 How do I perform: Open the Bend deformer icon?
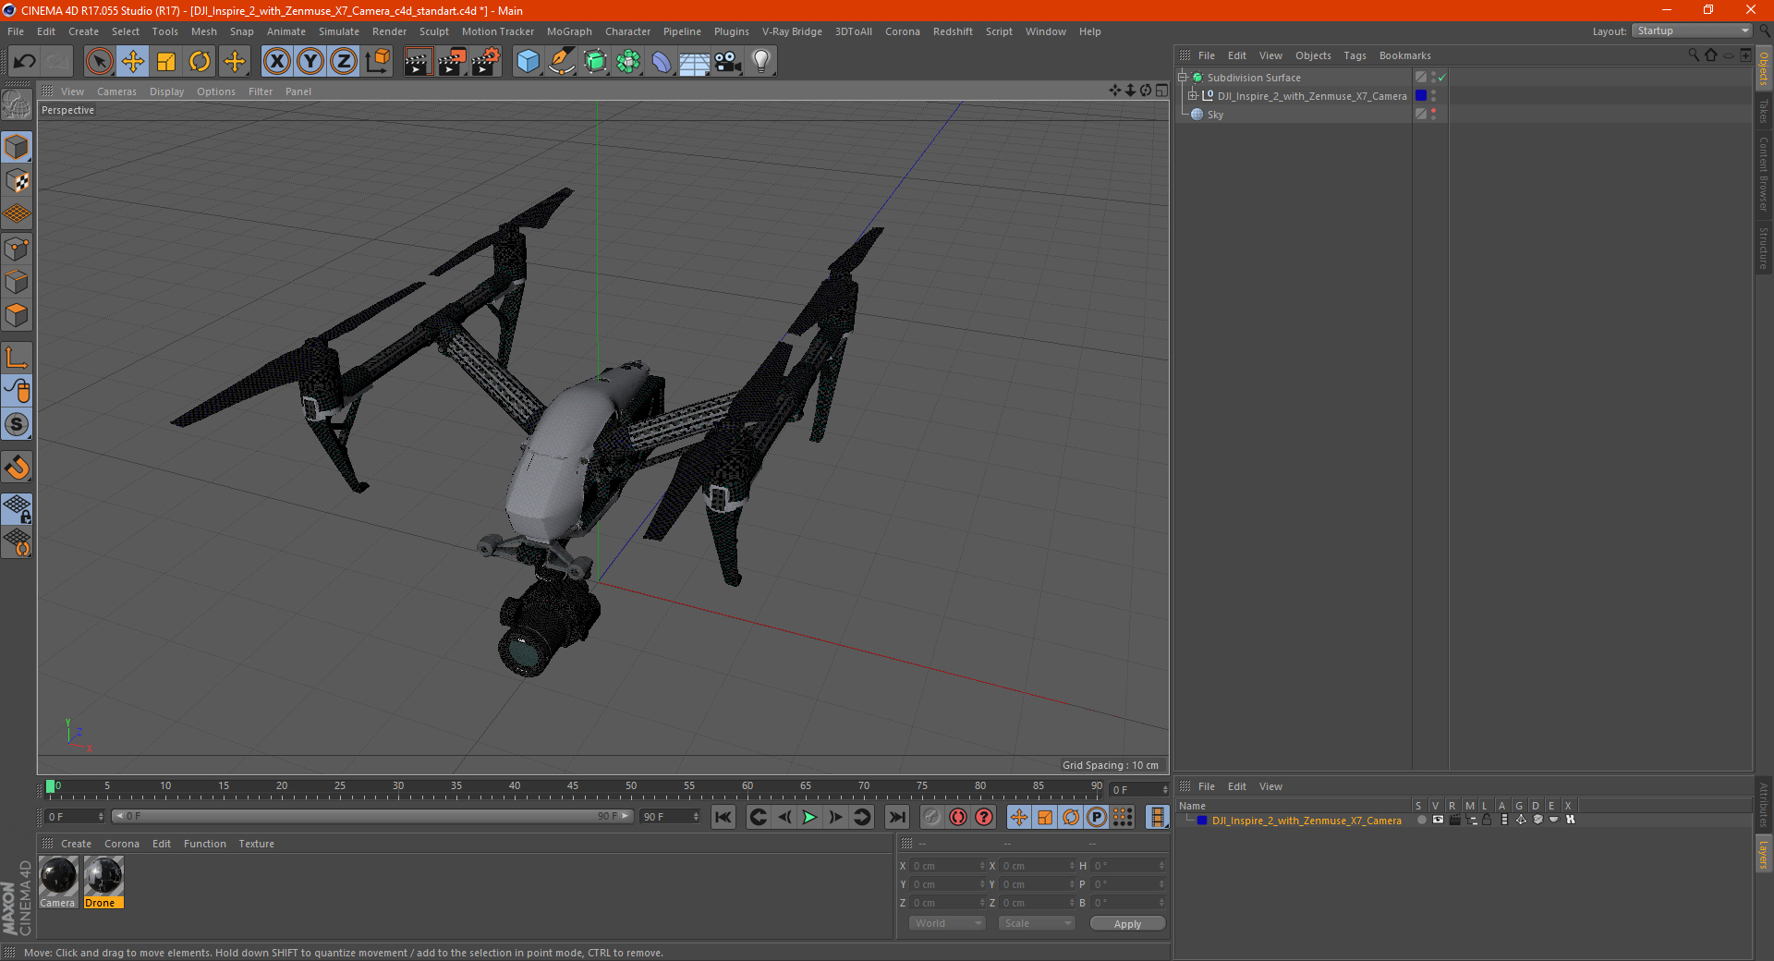coord(662,62)
